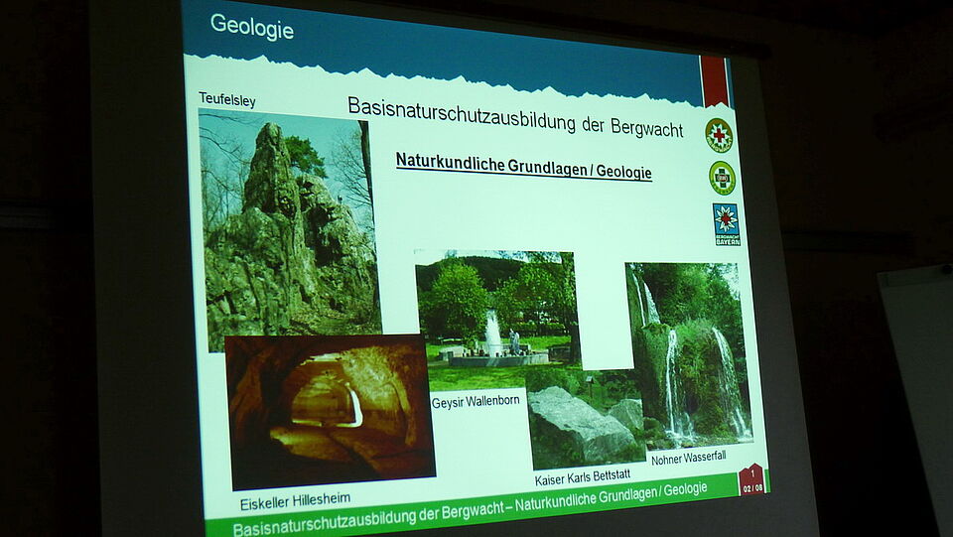Click the Teufelsley caption text
Screen dimensions: 953x537
[x=227, y=97]
